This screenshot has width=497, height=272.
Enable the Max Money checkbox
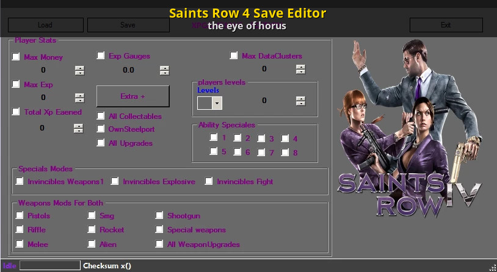click(x=16, y=57)
